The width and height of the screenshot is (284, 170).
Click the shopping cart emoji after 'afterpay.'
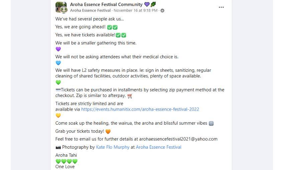130,96
